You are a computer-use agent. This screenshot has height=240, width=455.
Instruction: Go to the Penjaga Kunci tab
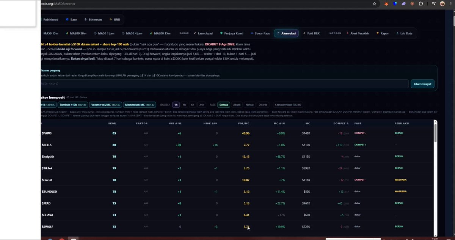(x=231, y=33)
